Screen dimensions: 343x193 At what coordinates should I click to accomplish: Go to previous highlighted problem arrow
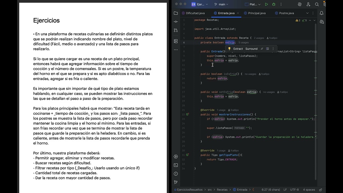tap(310, 20)
